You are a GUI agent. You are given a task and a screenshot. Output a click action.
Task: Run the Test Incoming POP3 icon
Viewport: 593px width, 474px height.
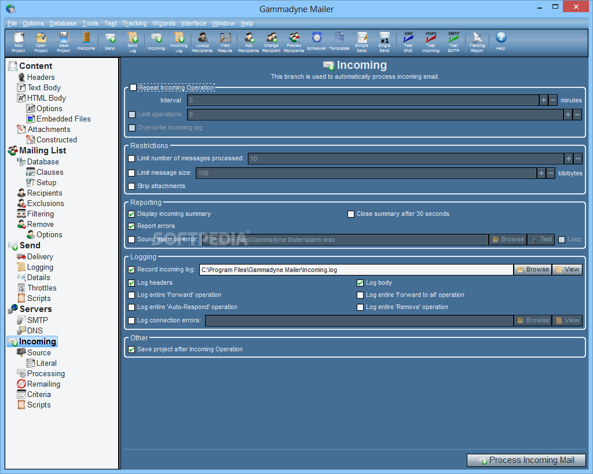pos(431,42)
